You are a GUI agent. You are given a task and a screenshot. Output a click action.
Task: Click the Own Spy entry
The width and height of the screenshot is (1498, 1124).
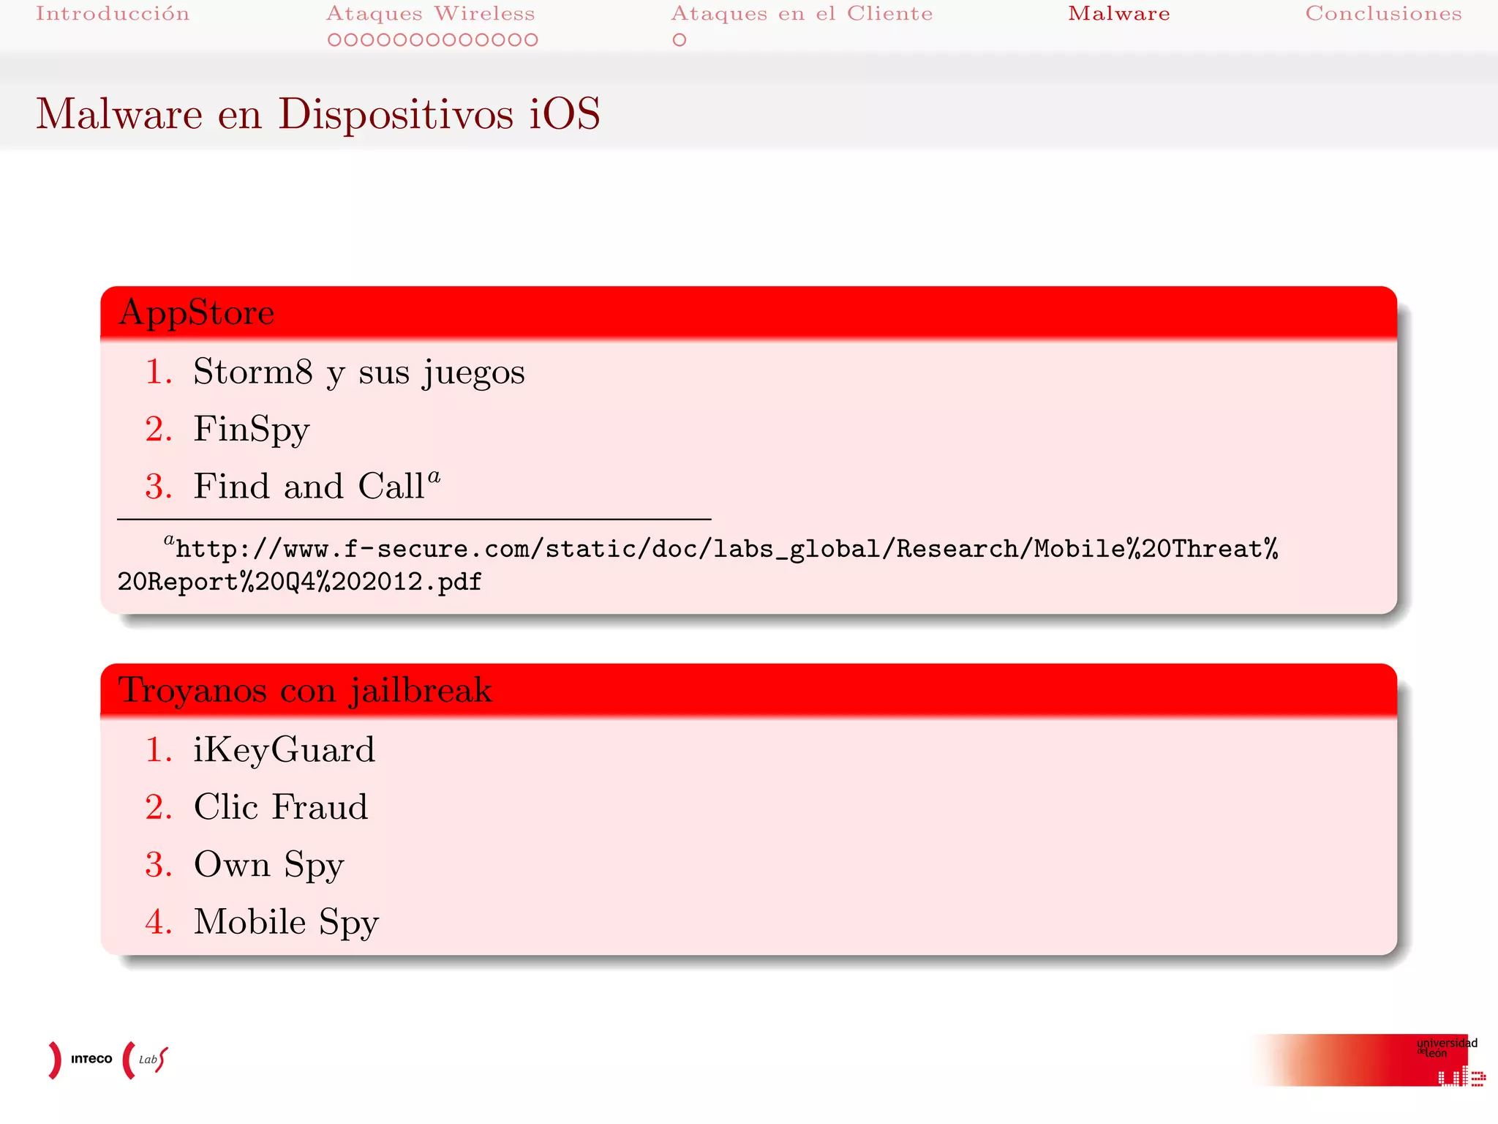(268, 866)
